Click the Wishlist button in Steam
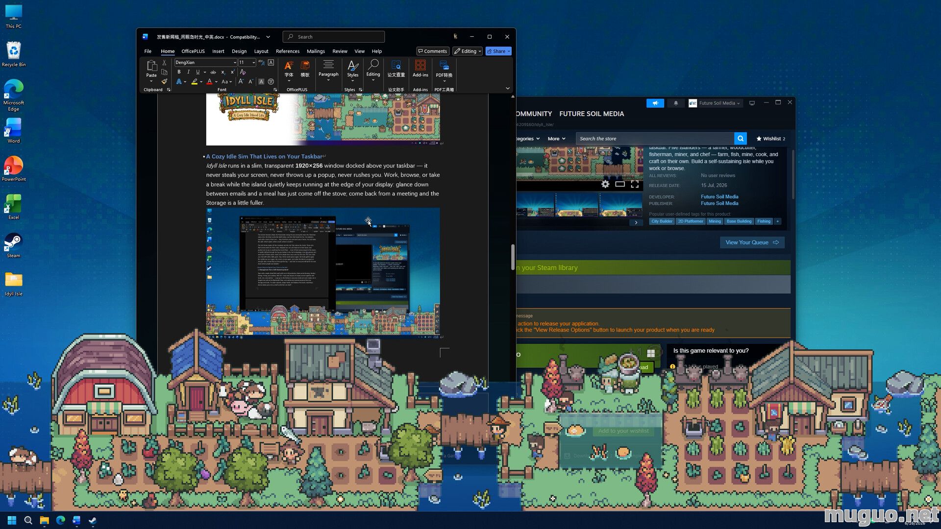Screen dimensions: 941x529 coord(771,139)
